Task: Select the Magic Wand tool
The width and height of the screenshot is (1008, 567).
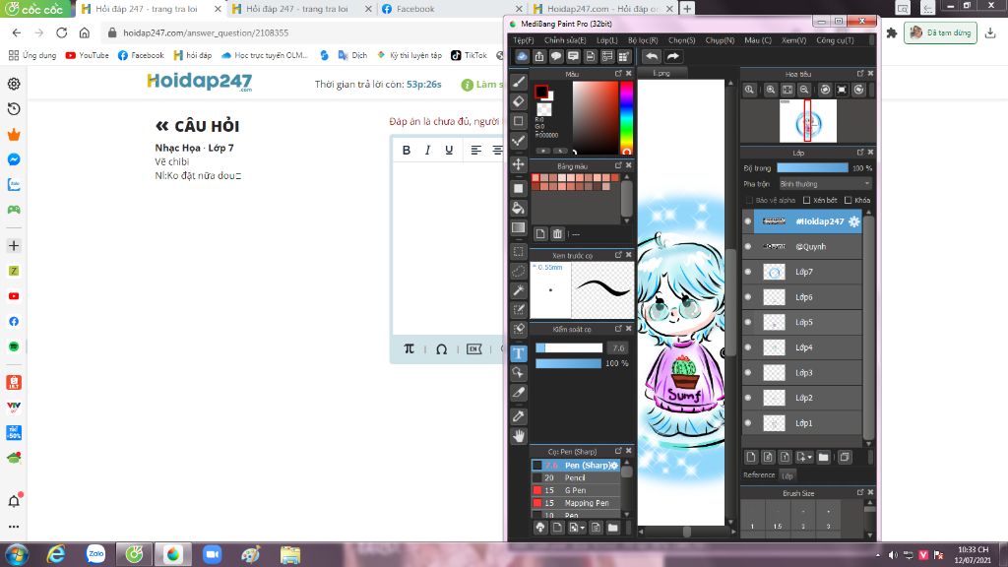Action: [519, 290]
